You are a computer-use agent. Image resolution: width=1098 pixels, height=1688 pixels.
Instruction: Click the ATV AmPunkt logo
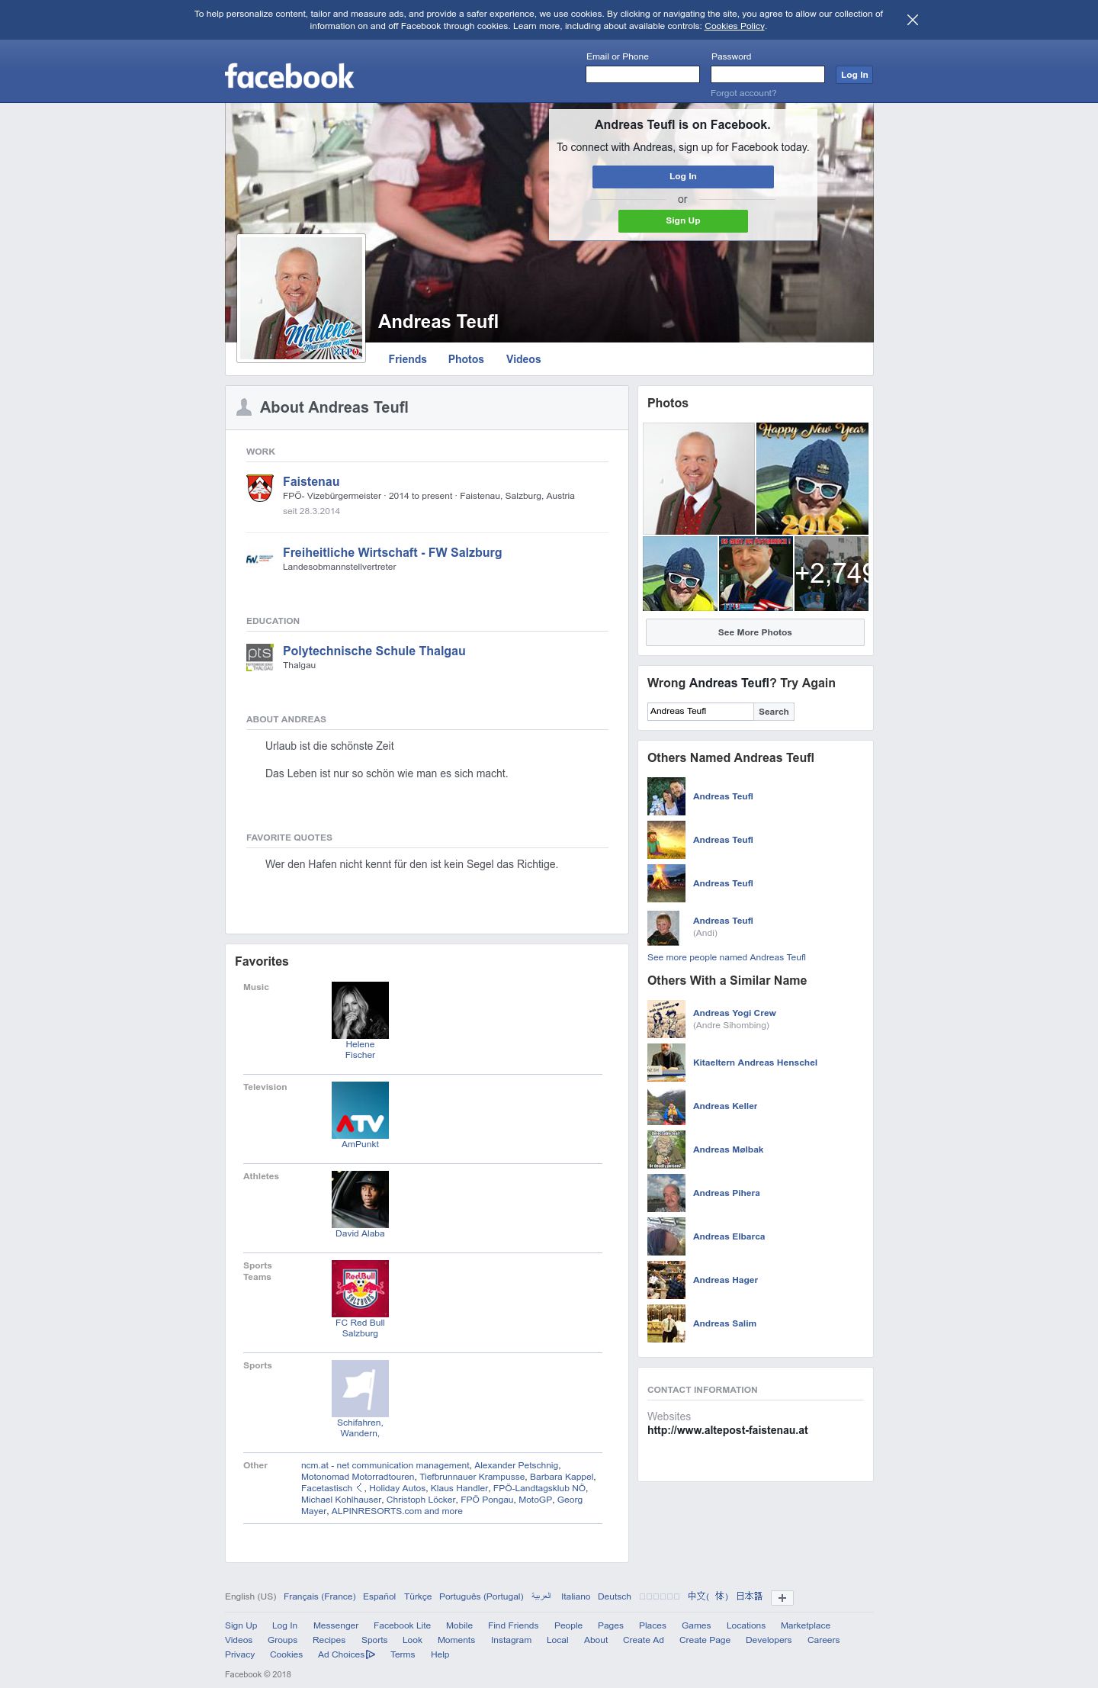click(360, 1110)
